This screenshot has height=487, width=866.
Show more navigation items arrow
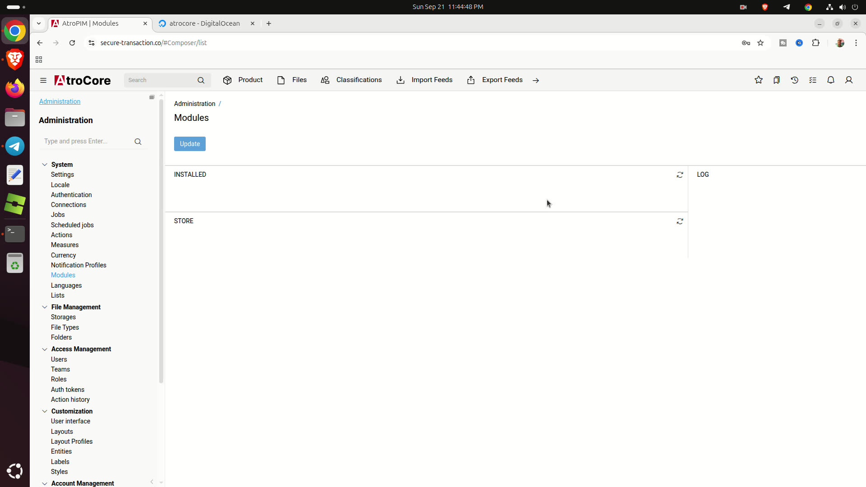click(x=536, y=80)
